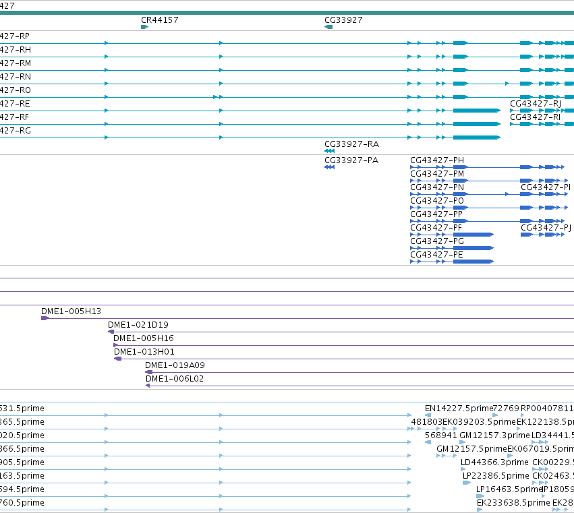Click the GM12157.3prime EST label
Image resolution: width=574 pixels, height=513 pixels.
[x=494, y=435]
